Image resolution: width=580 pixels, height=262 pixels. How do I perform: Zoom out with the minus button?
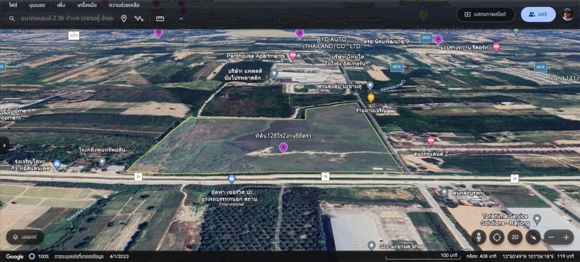pyautogui.click(x=551, y=237)
